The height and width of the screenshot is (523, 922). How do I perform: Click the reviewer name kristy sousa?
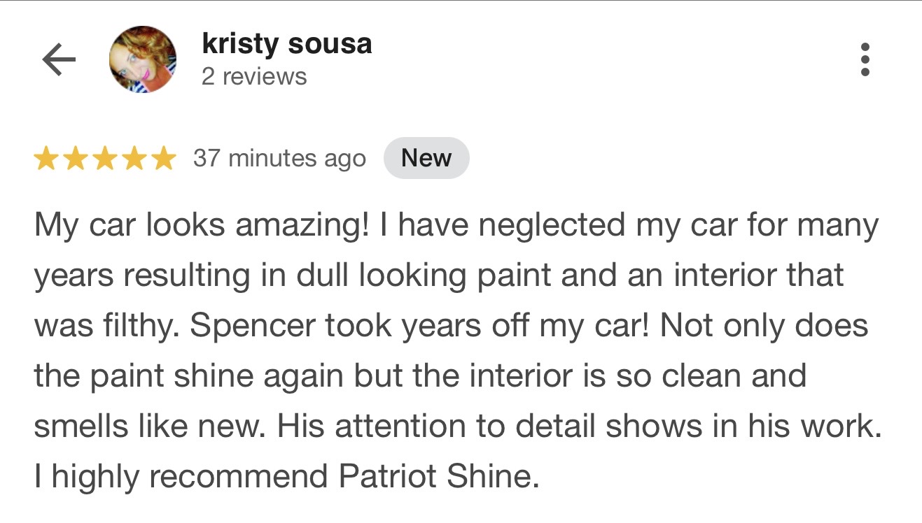(286, 44)
